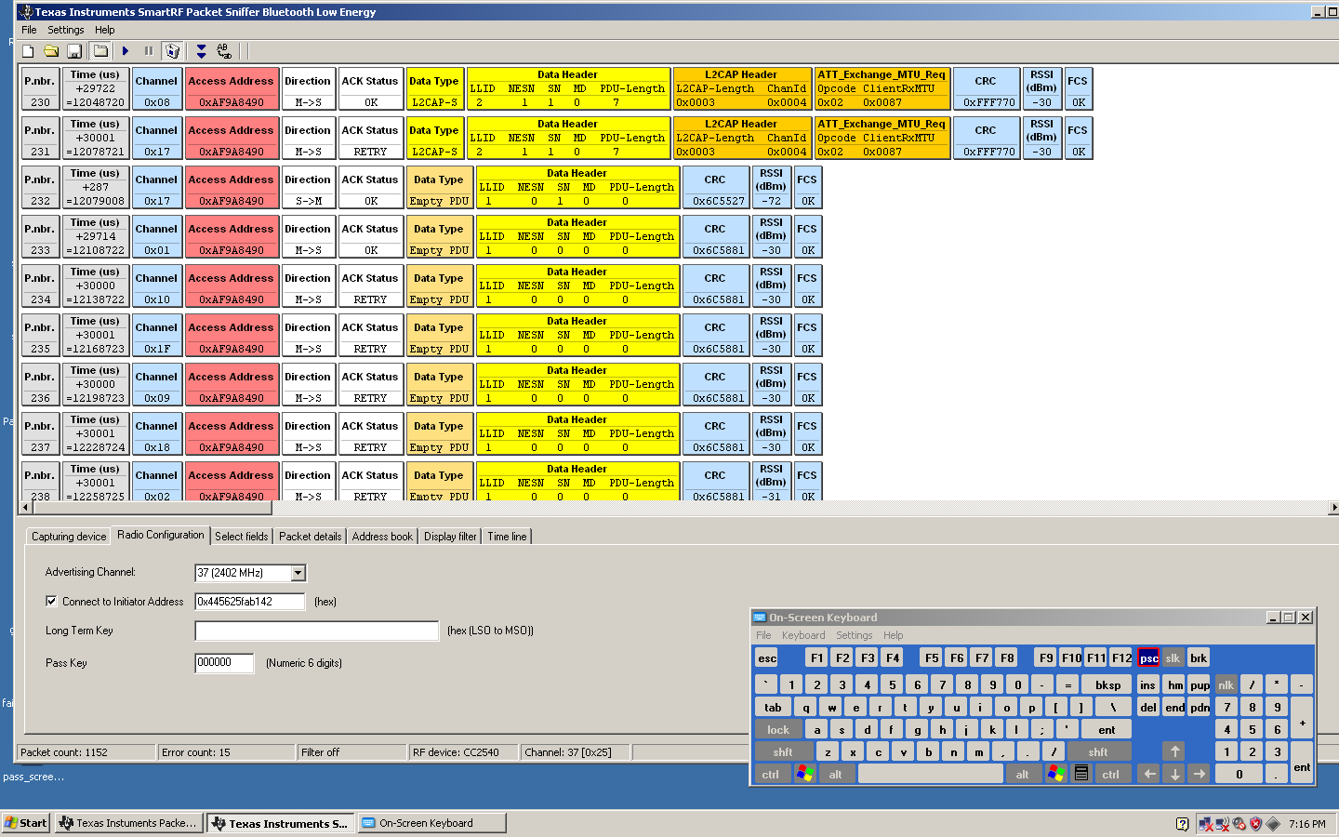1339x837 pixels.
Task: Open the Settings menu in the On-Screen Keyboard
Action: click(x=854, y=635)
